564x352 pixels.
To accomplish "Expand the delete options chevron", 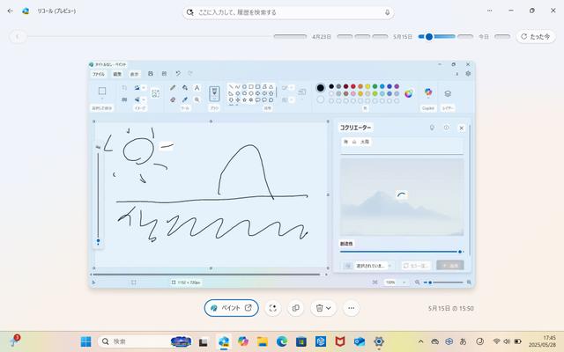I will point(330,308).
